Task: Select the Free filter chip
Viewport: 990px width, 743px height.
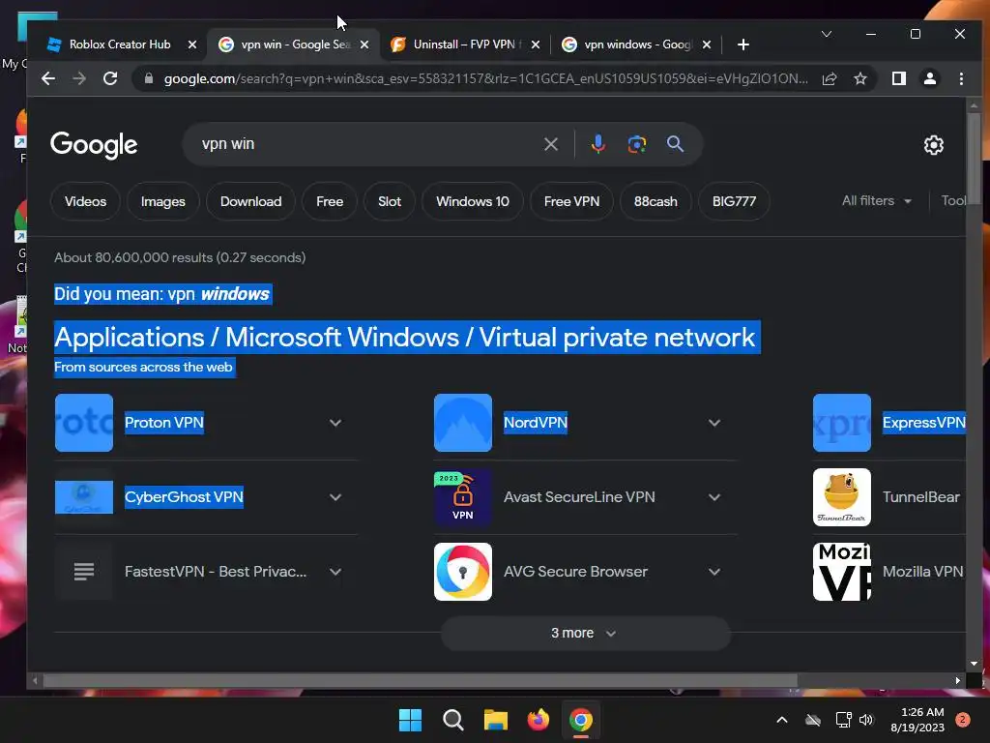Action: pyautogui.click(x=330, y=201)
